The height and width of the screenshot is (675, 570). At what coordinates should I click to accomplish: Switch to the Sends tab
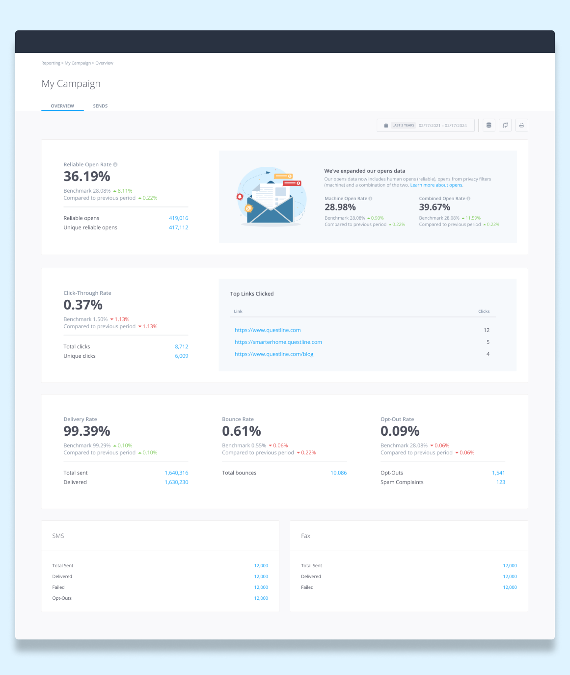point(100,106)
